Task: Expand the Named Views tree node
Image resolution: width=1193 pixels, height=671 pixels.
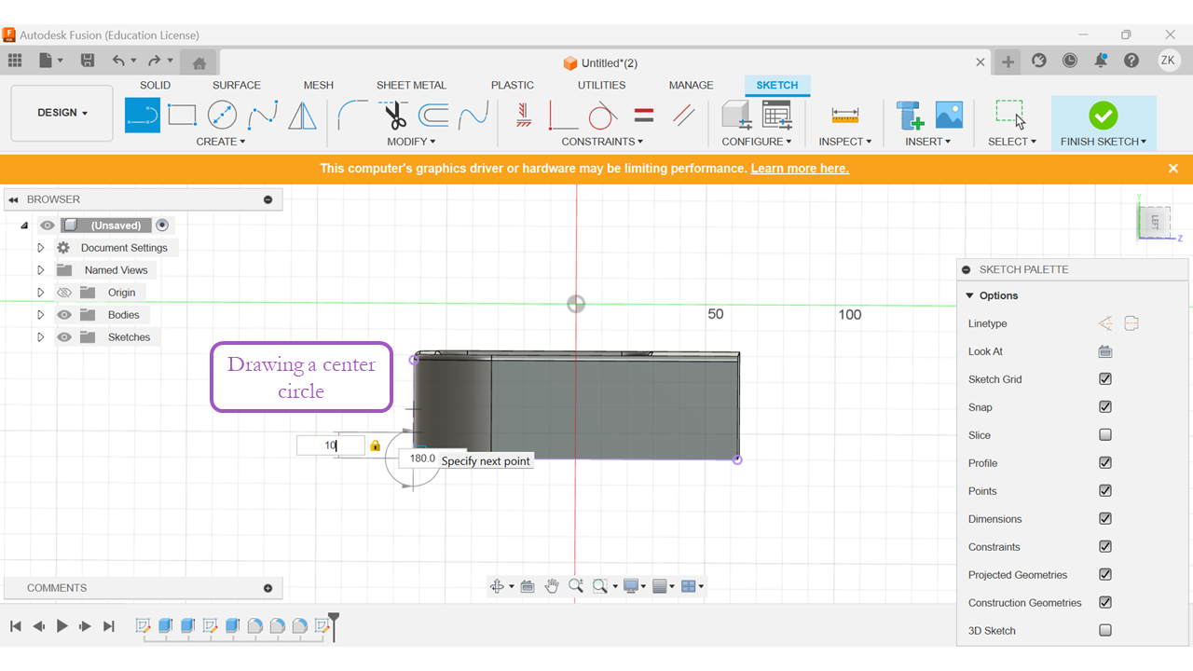Action: click(x=41, y=270)
